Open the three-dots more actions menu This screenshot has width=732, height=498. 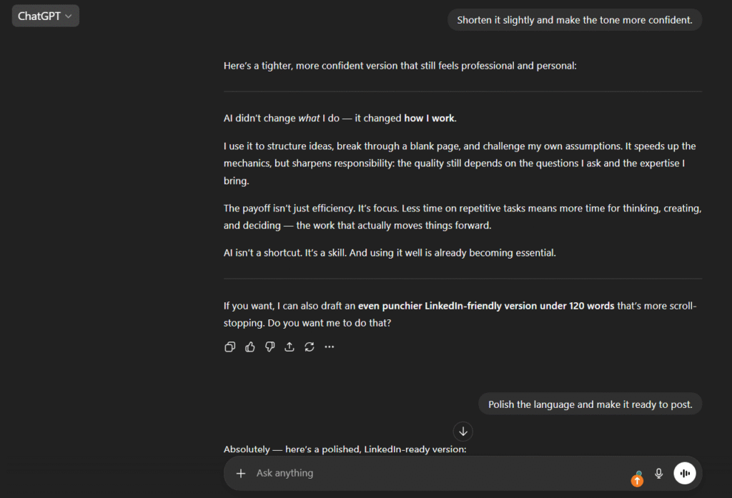pos(330,347)
